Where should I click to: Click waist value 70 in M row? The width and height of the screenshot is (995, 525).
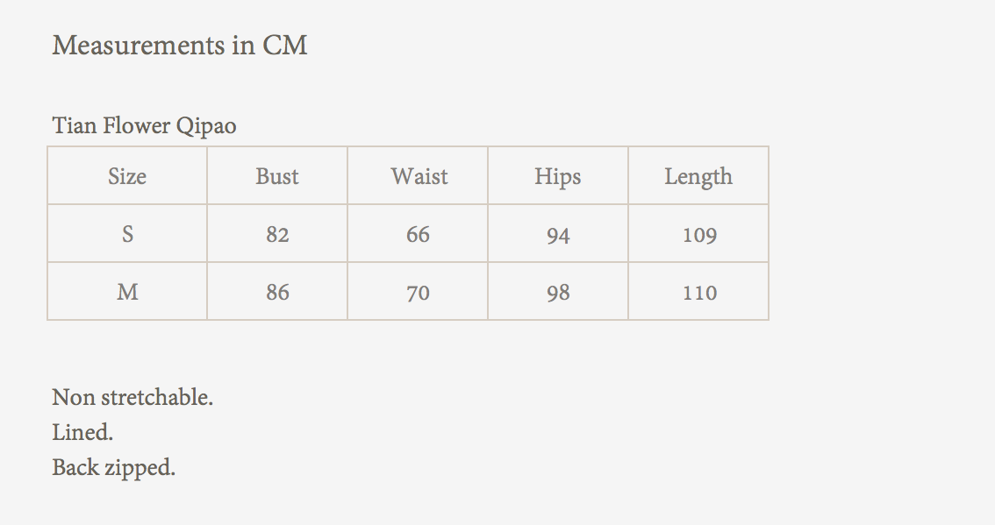point(418,293)
